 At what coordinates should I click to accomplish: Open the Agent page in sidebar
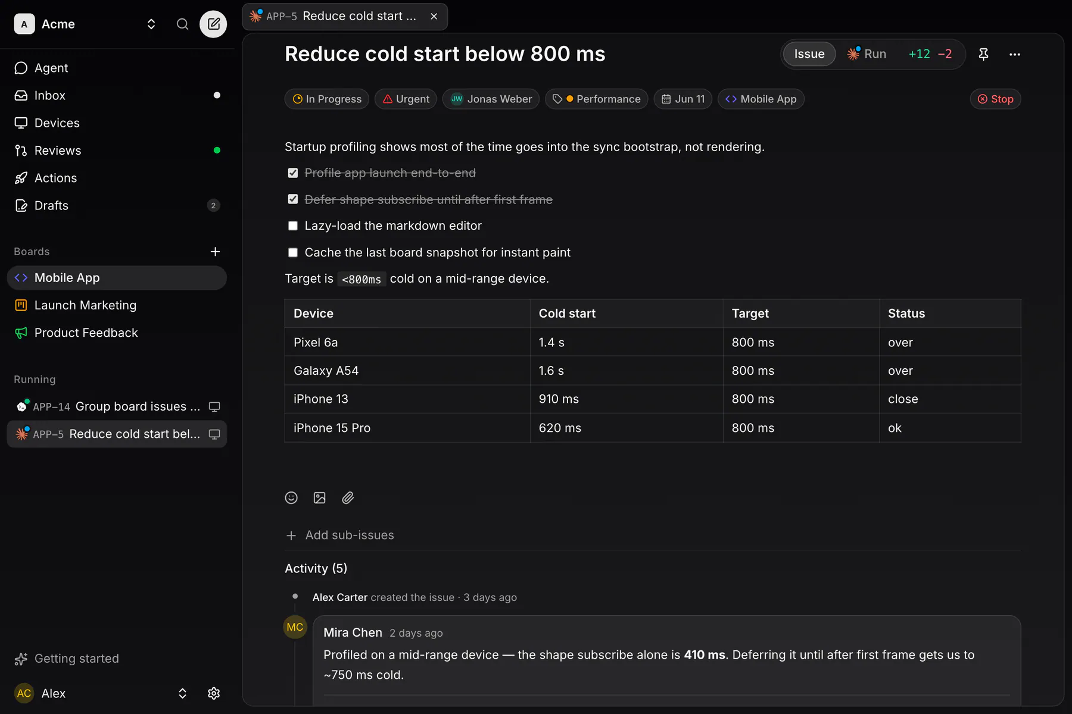(117, 68)
